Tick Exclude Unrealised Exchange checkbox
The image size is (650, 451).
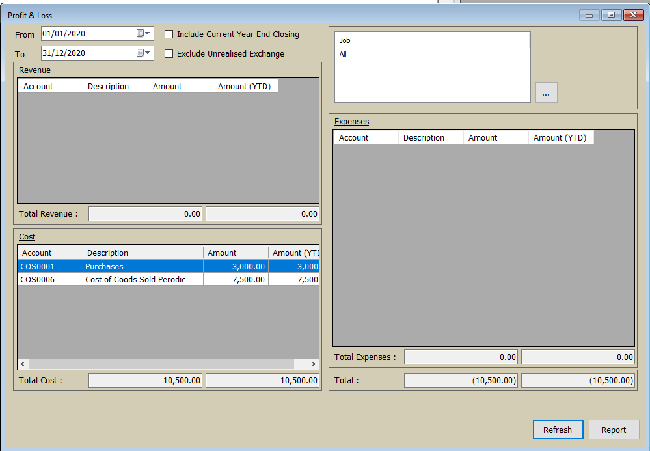tap(169, 54)
